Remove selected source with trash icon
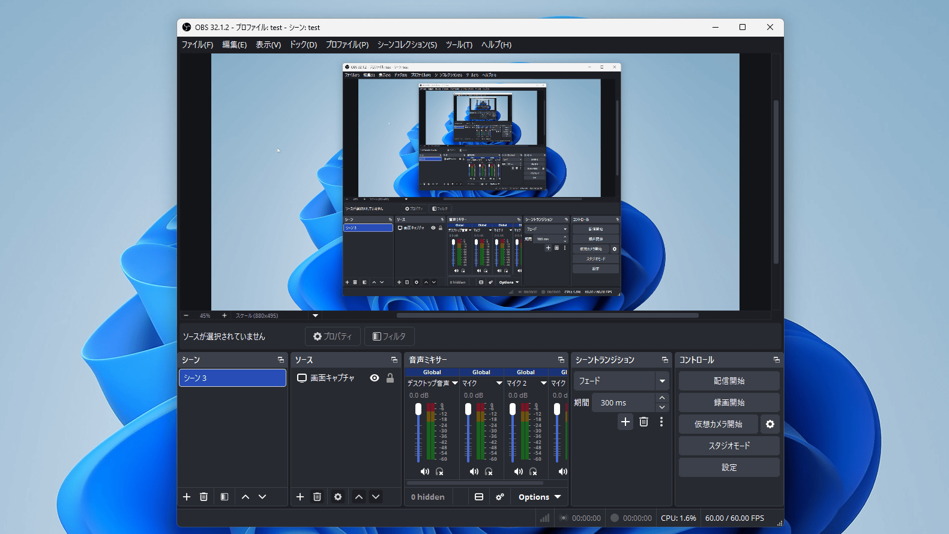Image resolution: width=949 pixels, height=534 pixels. coord(317,497)
